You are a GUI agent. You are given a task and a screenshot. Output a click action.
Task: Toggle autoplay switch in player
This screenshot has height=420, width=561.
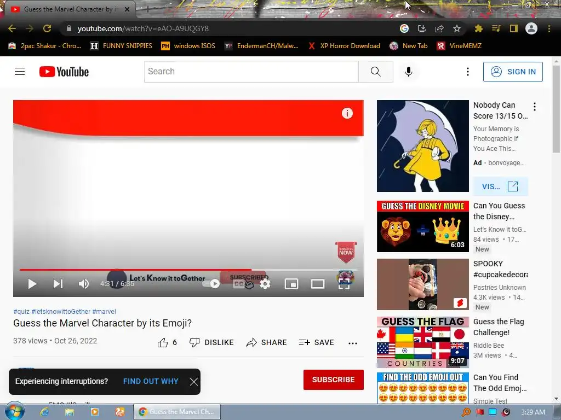pyautogui.click(x=211, y=284)
